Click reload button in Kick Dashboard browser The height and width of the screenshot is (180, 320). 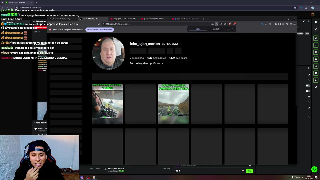click(x=11, y=8)
